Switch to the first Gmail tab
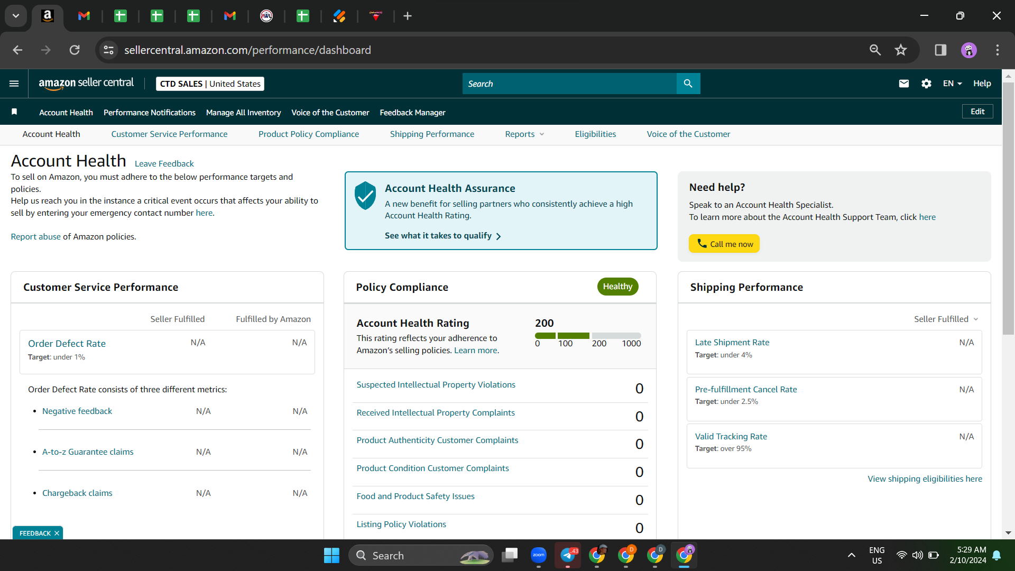 click(84, 16)
